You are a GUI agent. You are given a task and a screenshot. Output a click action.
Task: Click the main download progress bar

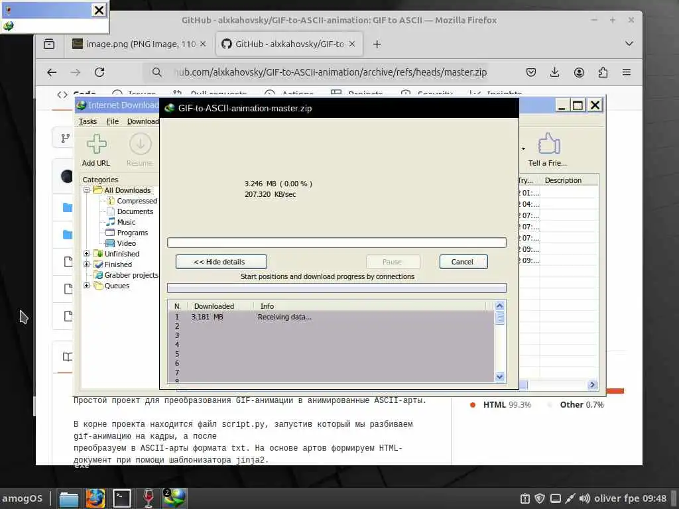[x=336, y=243]
